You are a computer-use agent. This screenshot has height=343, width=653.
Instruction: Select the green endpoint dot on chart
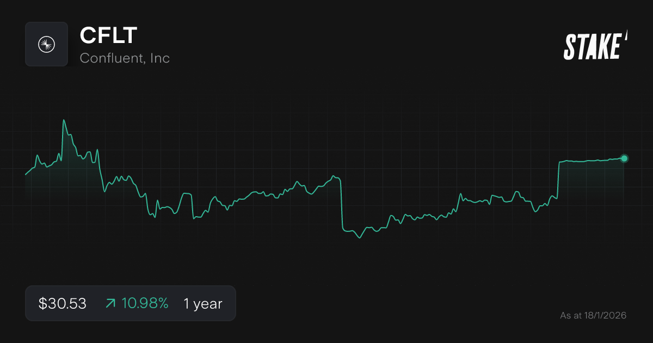[x=624, y=158]
